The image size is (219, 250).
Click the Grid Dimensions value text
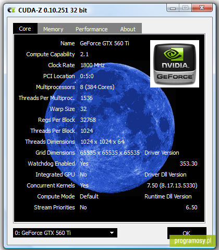(x=110, y=153)
